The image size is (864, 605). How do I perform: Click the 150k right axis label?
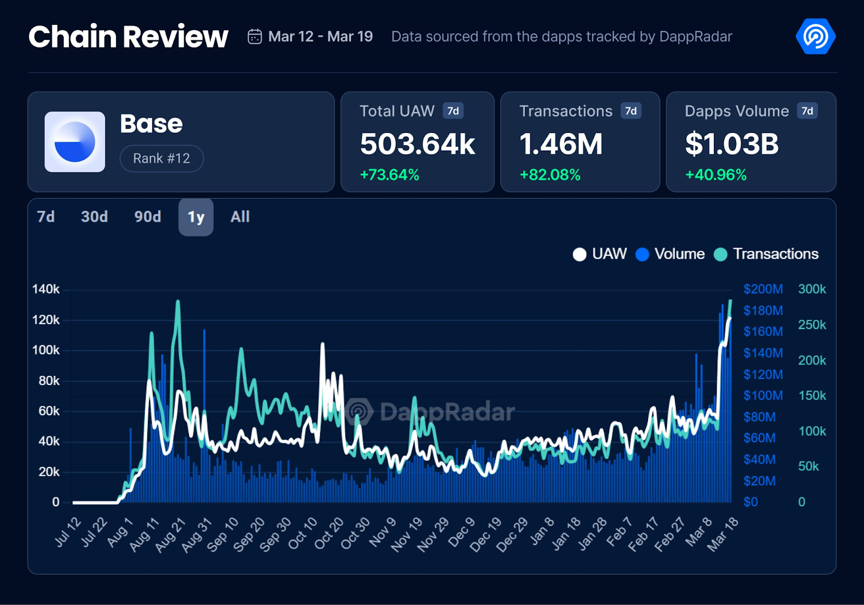812,395
